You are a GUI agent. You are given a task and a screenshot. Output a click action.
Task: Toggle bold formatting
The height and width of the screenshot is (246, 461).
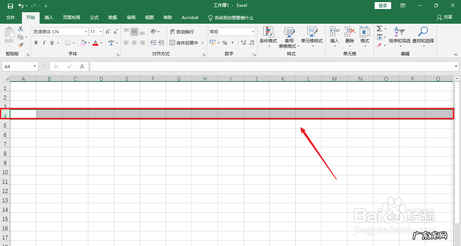(36, 42)
